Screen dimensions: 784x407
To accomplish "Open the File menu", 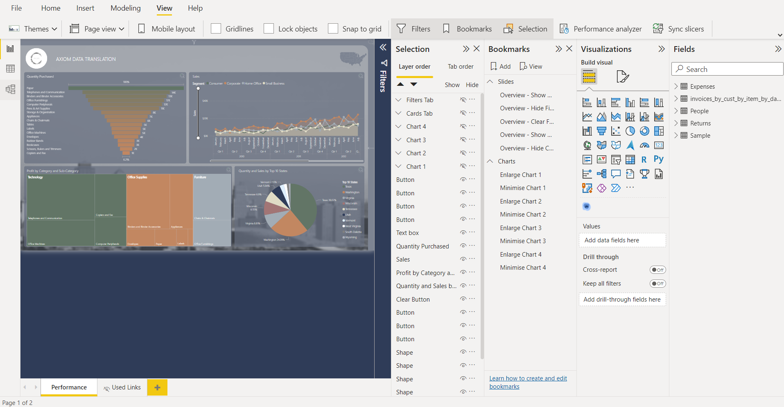I will coord(16,8).
